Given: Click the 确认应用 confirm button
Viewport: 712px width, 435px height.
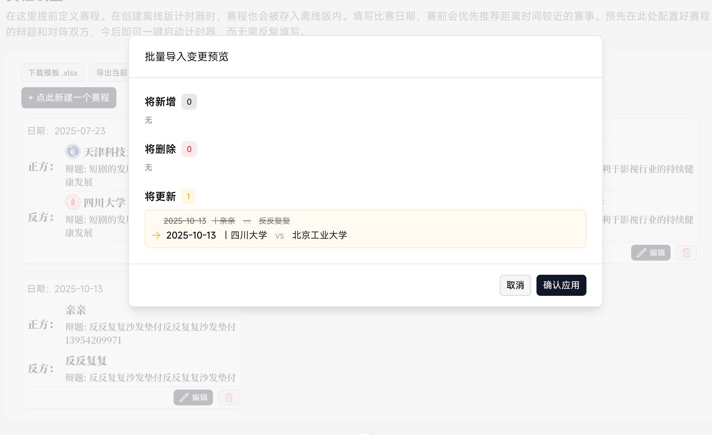Looking at the screenshot, I should pyautogui.click(x=561, y=285).
